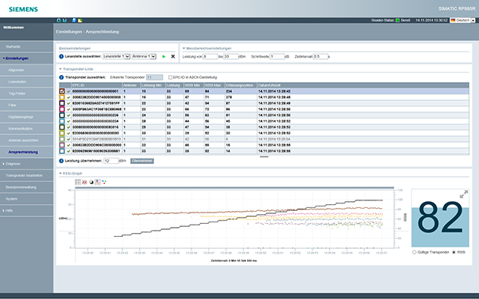This screenshot has height=299, width=479.
Task: Check the orange box for transponder 3008338...014
Action: pos(62,97)
